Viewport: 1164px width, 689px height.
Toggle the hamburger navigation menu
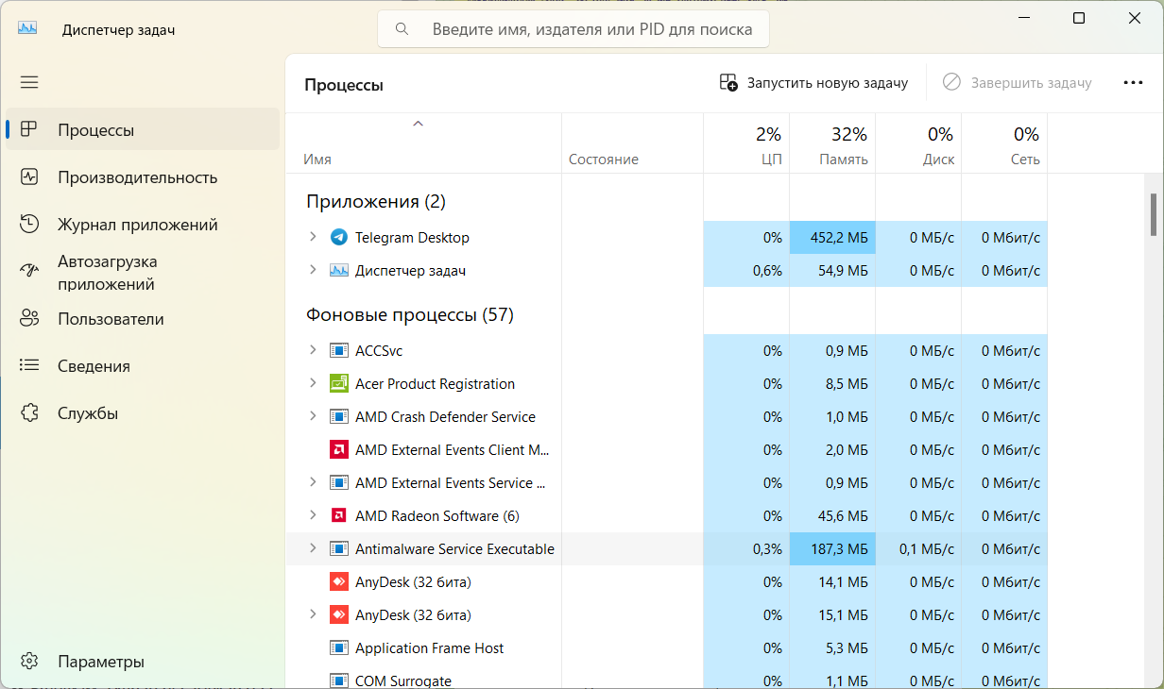(x=29, y=82)
